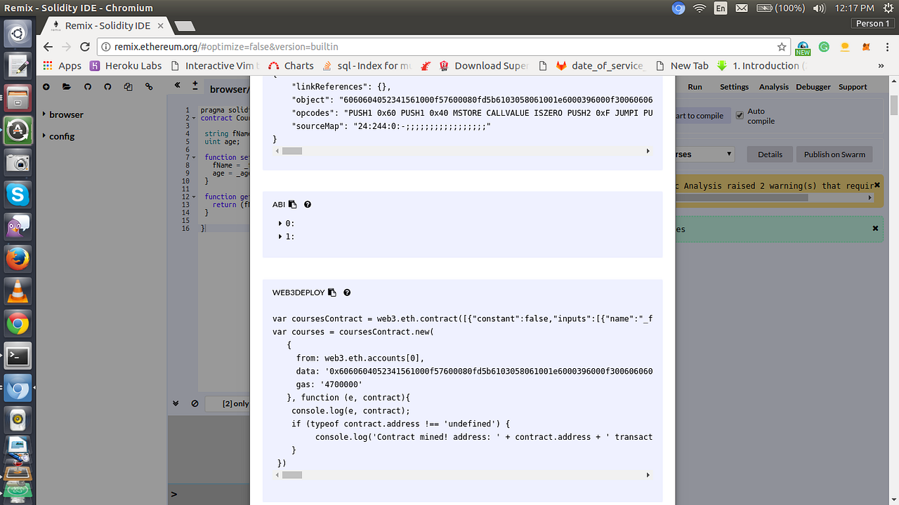Open file using the folder icon
This screenshot has height=505, width=899.
(x=67, y=87)
